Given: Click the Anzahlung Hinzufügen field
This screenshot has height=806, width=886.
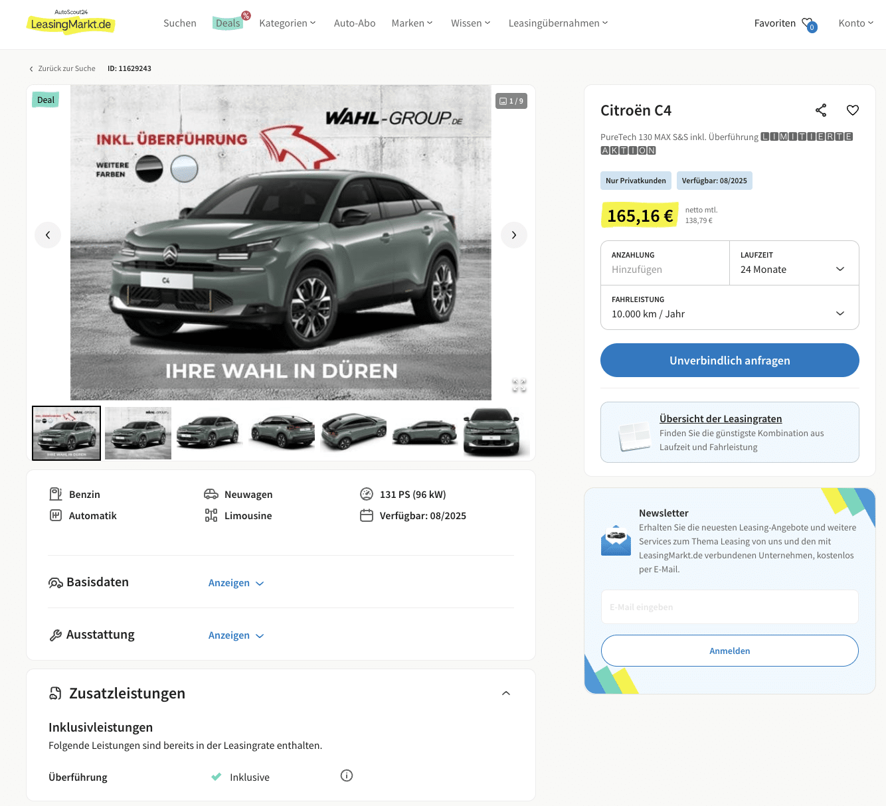Looking at the screenshot, I should [665, 263].
